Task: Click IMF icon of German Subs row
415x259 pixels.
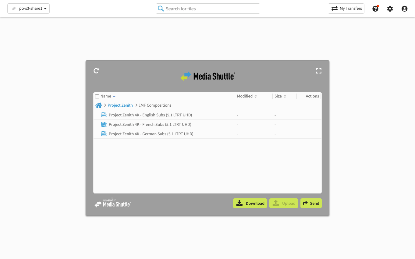Action: (104, 134)
